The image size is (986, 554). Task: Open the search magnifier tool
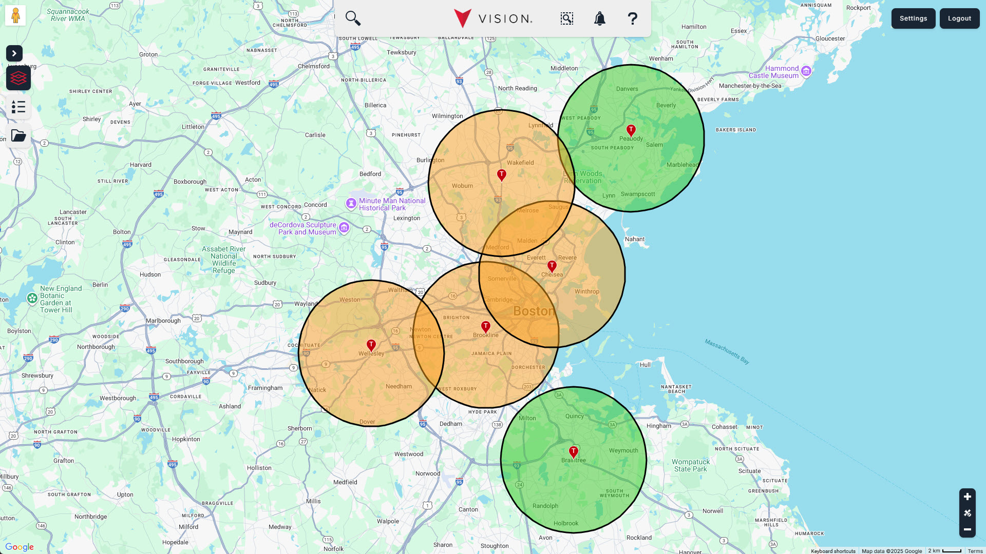tap(353, 18)
